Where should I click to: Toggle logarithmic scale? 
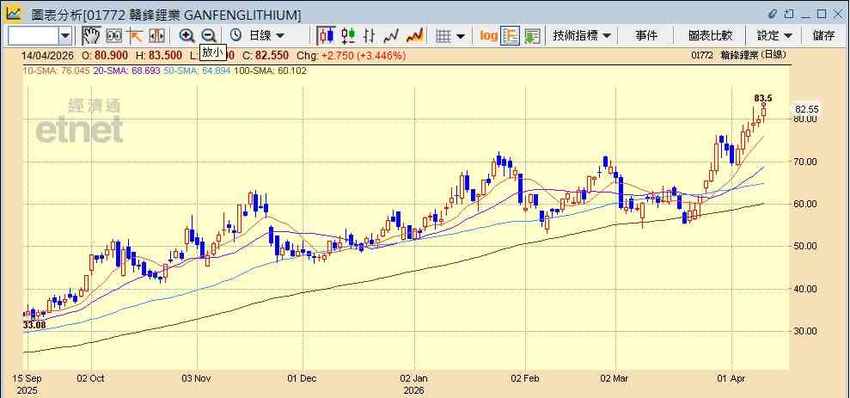488,36
